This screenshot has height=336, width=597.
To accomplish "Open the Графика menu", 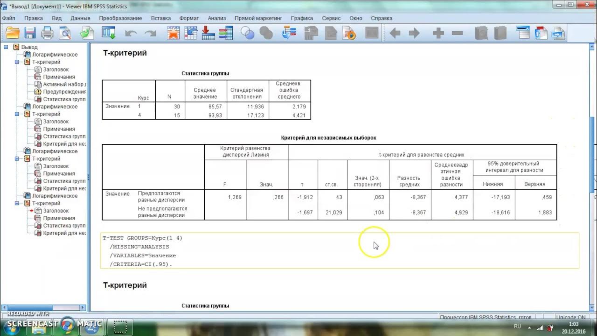I will pos(302,18).
